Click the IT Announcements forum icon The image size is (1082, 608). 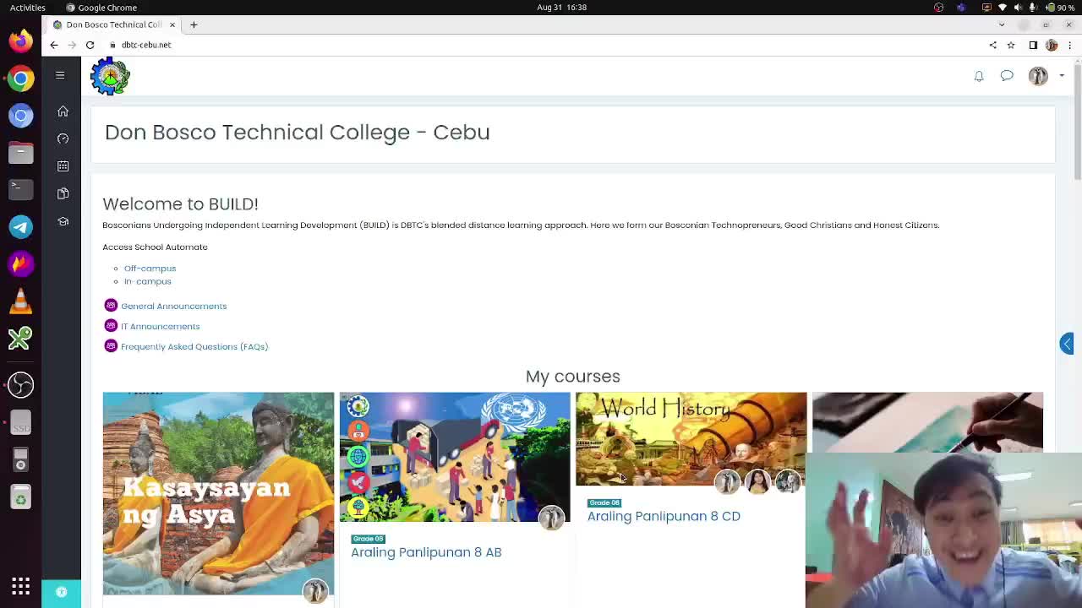(111, 326)
